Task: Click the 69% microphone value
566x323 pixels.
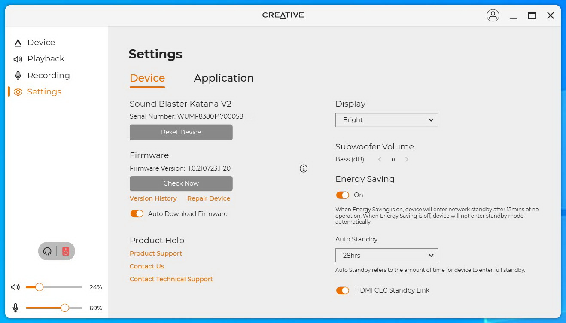Action: (x=96, y=308)
